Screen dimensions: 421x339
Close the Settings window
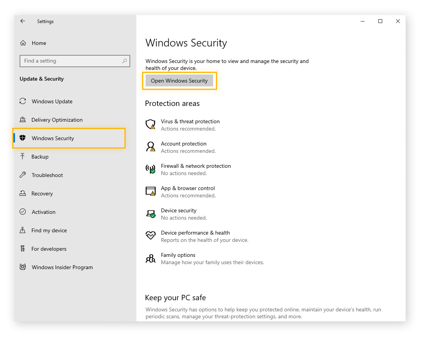pos(398,21)
